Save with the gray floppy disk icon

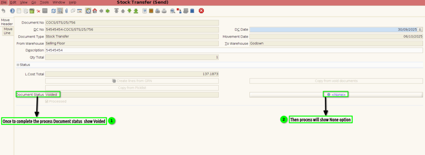tap(45, 11)
